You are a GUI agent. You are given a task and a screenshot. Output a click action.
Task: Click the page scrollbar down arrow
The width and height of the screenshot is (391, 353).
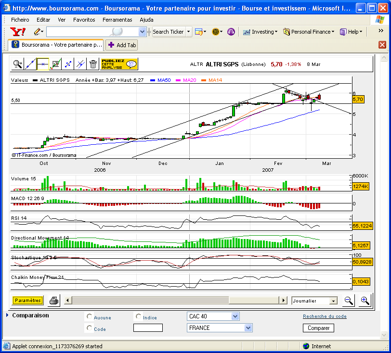(x=384, y=335)
